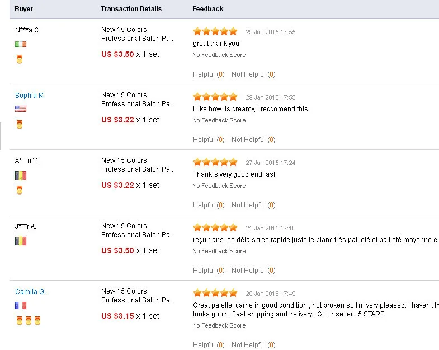The width and height of the screenshot is (439, 350).
Task: Click the Belgium flag under J***r A.
Action: (x=21, y=241)
